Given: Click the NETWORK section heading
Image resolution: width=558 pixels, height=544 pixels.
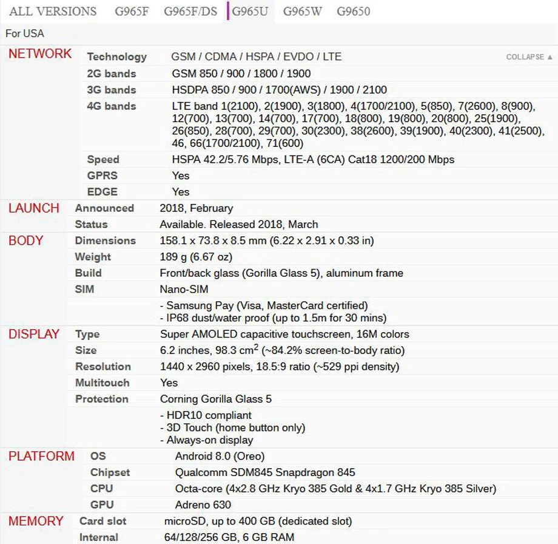Looking at the screenshot, I should click(40, 54).
